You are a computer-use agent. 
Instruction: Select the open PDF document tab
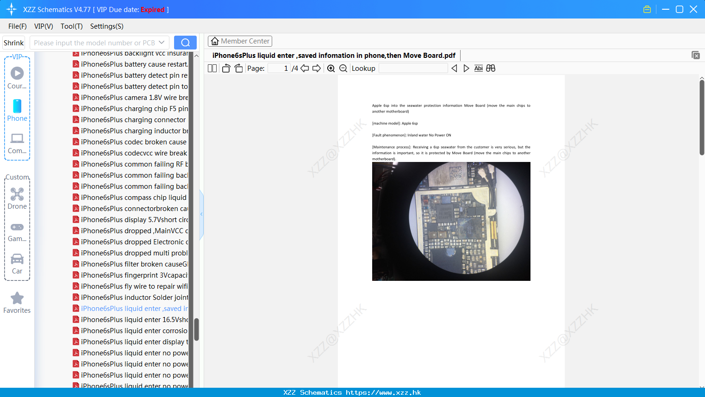click(334, 56)
